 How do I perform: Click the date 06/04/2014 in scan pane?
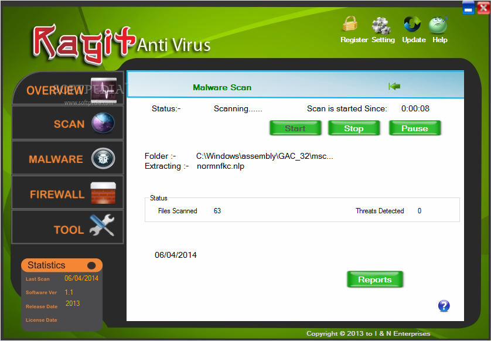176,255
